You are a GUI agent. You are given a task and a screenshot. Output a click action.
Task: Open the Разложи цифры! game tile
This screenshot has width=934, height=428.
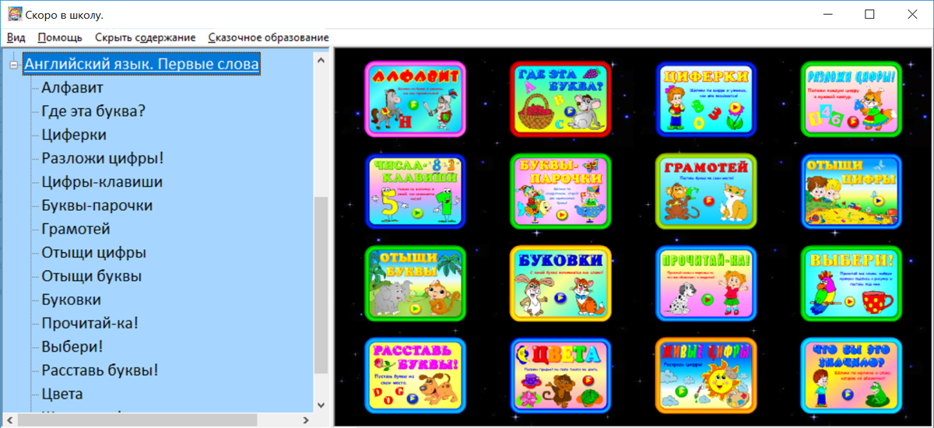pyautogui.click(x=851, y=99)
